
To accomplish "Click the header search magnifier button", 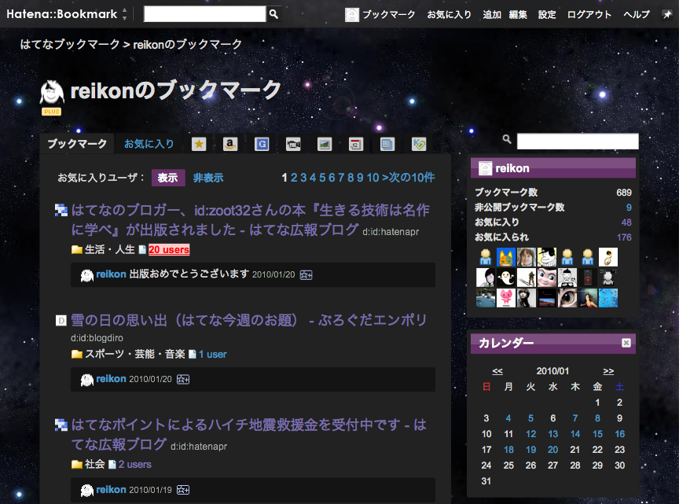I will pos(273,14).
